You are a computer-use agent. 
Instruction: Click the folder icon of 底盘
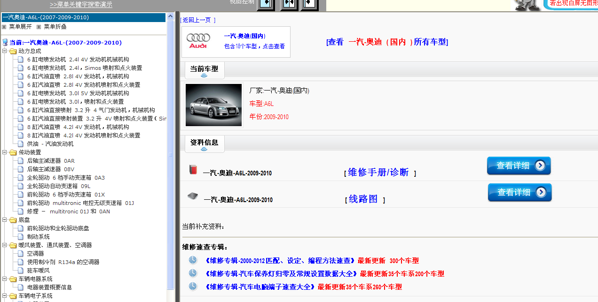click(13, 219)
